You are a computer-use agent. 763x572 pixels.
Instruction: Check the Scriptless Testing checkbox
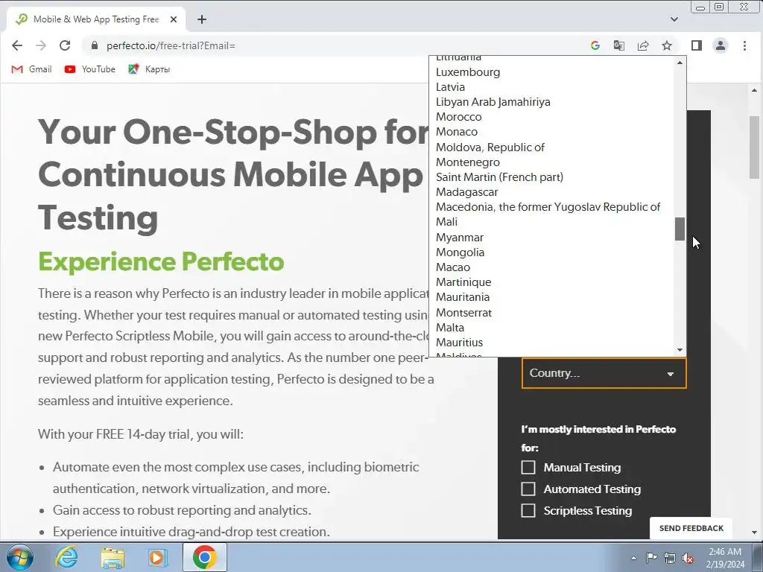tap(528, 511)
